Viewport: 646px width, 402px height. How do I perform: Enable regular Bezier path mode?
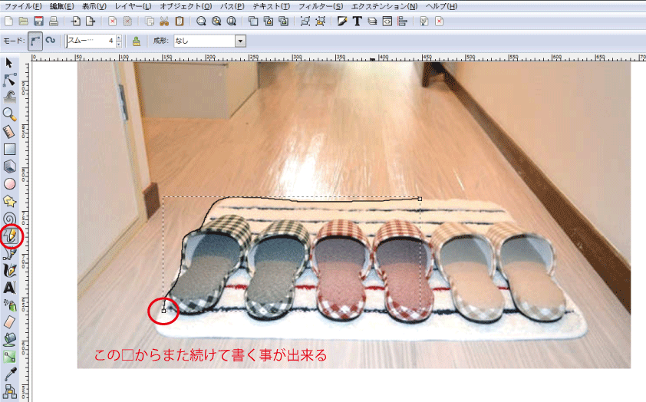pyautogui.click(x=35, y=41)
